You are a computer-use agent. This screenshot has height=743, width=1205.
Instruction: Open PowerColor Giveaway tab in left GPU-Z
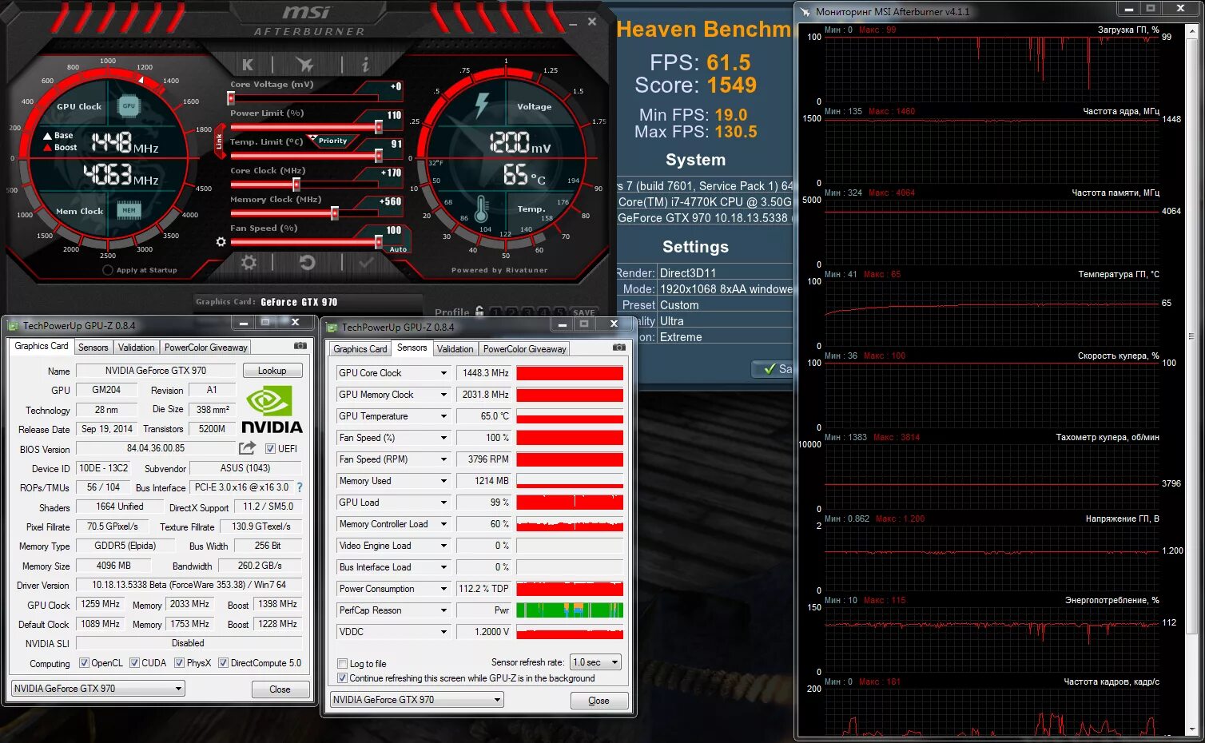click(206, 348)
